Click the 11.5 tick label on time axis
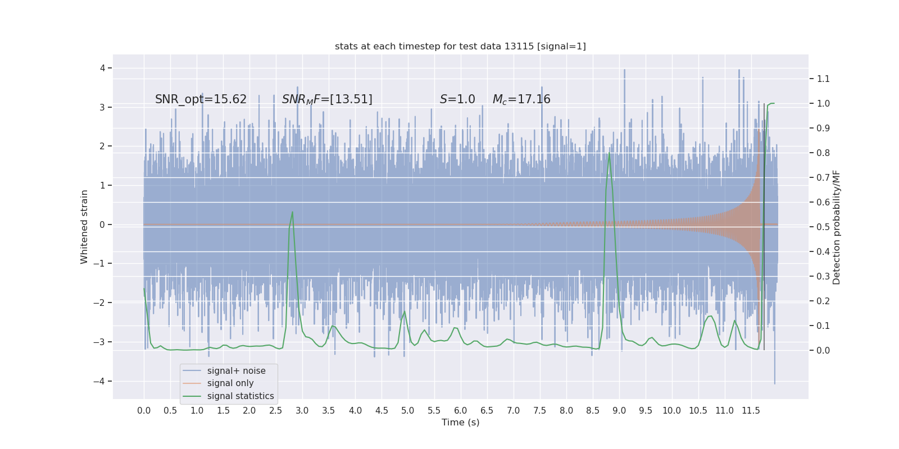This screenshot has width=899, height=449. 751,410
